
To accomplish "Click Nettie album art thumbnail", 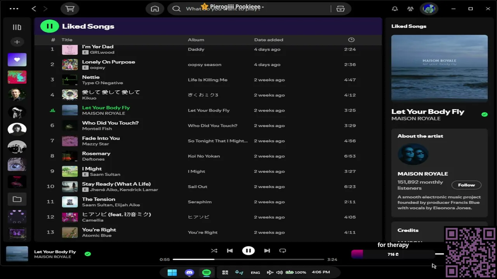I will pyautogui.click(x=70, y=80).
